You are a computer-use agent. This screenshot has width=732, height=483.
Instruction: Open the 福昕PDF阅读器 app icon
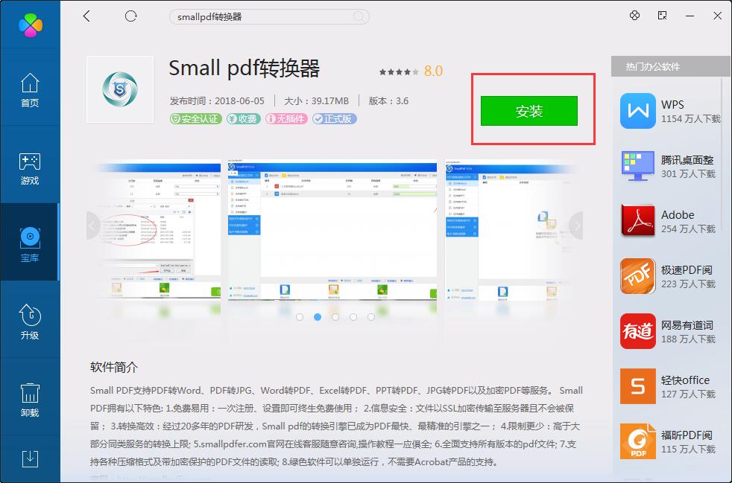(x=637, y=441)
